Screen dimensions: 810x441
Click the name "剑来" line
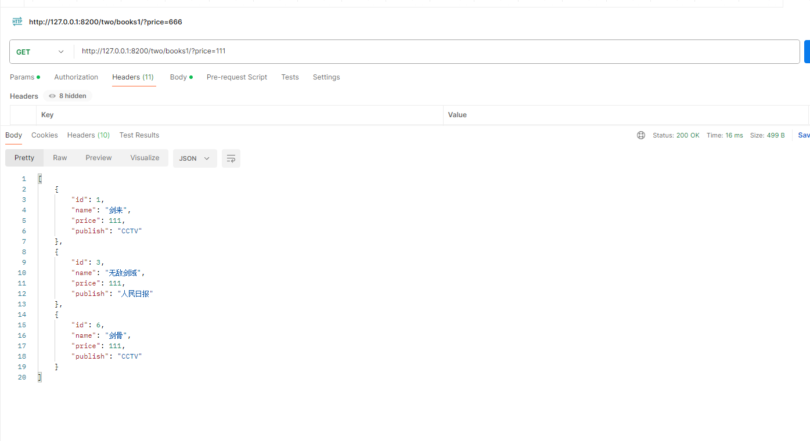click(101, 210)
